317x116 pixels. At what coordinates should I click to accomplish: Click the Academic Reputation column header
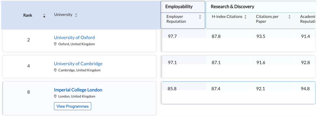308,19
